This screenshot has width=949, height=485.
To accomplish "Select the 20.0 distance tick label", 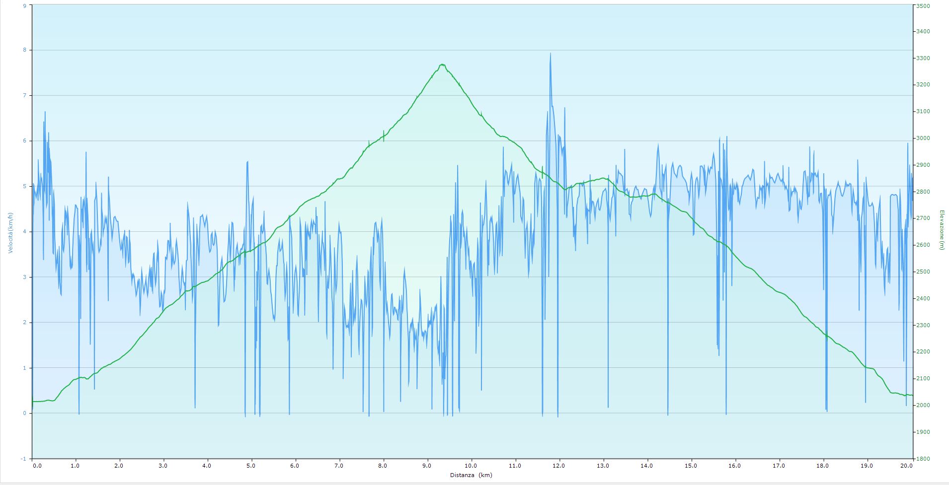I will [906, 466].
